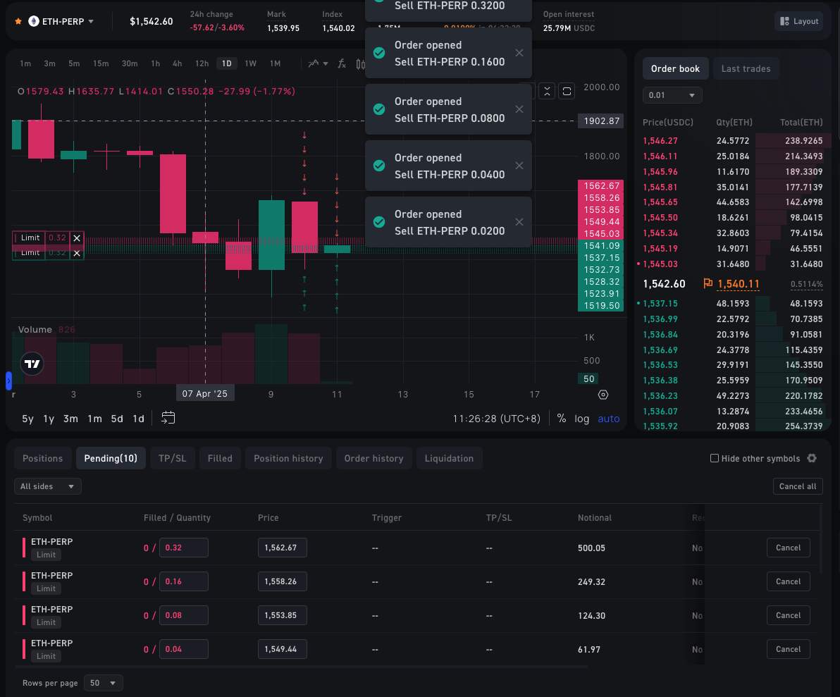
Task: Cancel the red 0.32 limit order line on chart
Action: (77, 238)
